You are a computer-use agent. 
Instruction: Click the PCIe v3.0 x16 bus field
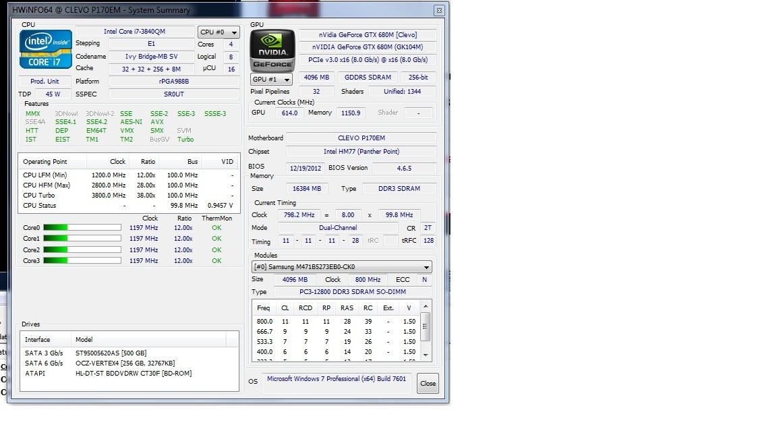368,59
